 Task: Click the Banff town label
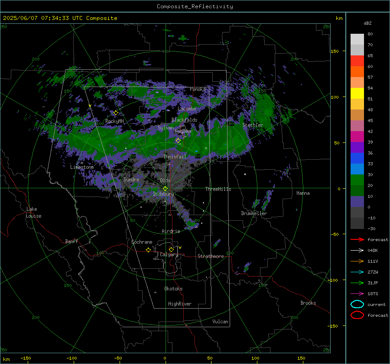coord(71,241)
